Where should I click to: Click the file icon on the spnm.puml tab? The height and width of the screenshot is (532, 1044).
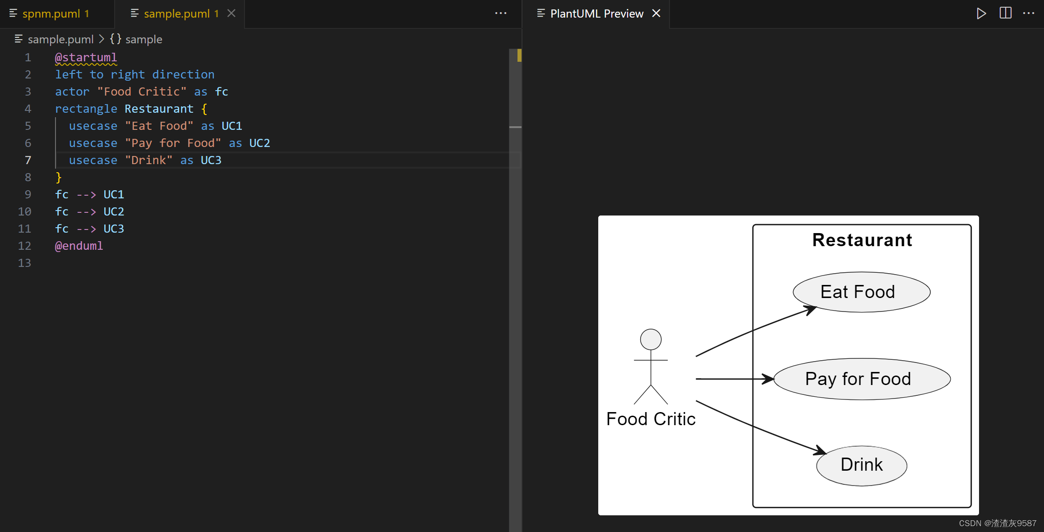(14, 14)
